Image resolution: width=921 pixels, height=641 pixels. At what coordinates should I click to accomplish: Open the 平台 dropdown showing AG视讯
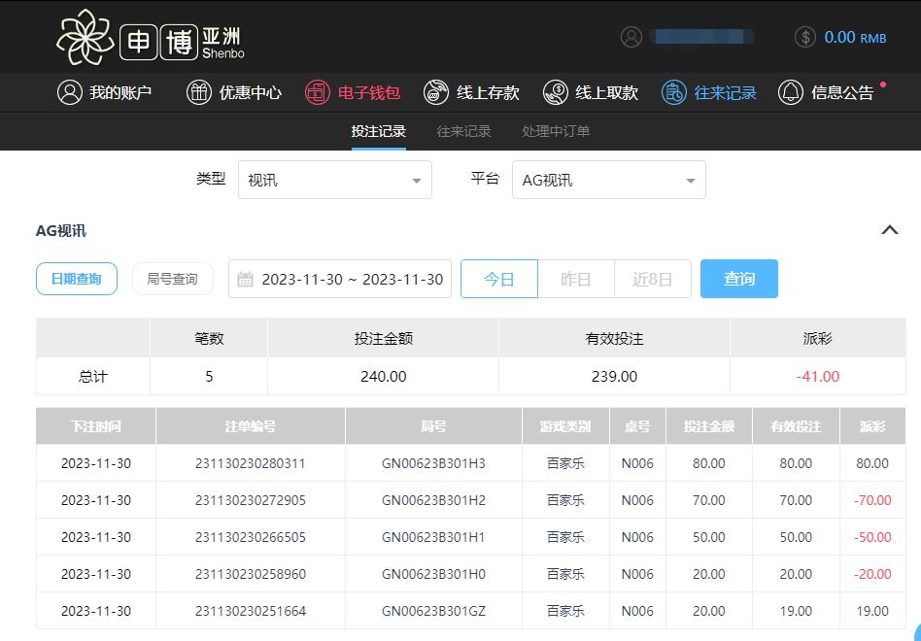pos(608,180)
